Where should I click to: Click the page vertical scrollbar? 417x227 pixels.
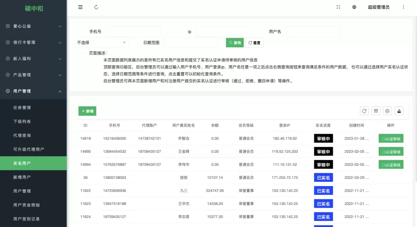coord(415,100)
